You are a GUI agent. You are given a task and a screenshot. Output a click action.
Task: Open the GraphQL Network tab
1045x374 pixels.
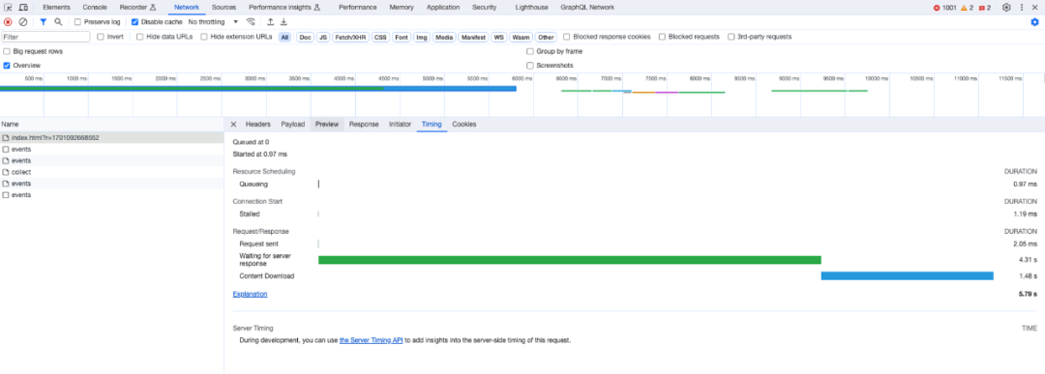tap(587, 8)
